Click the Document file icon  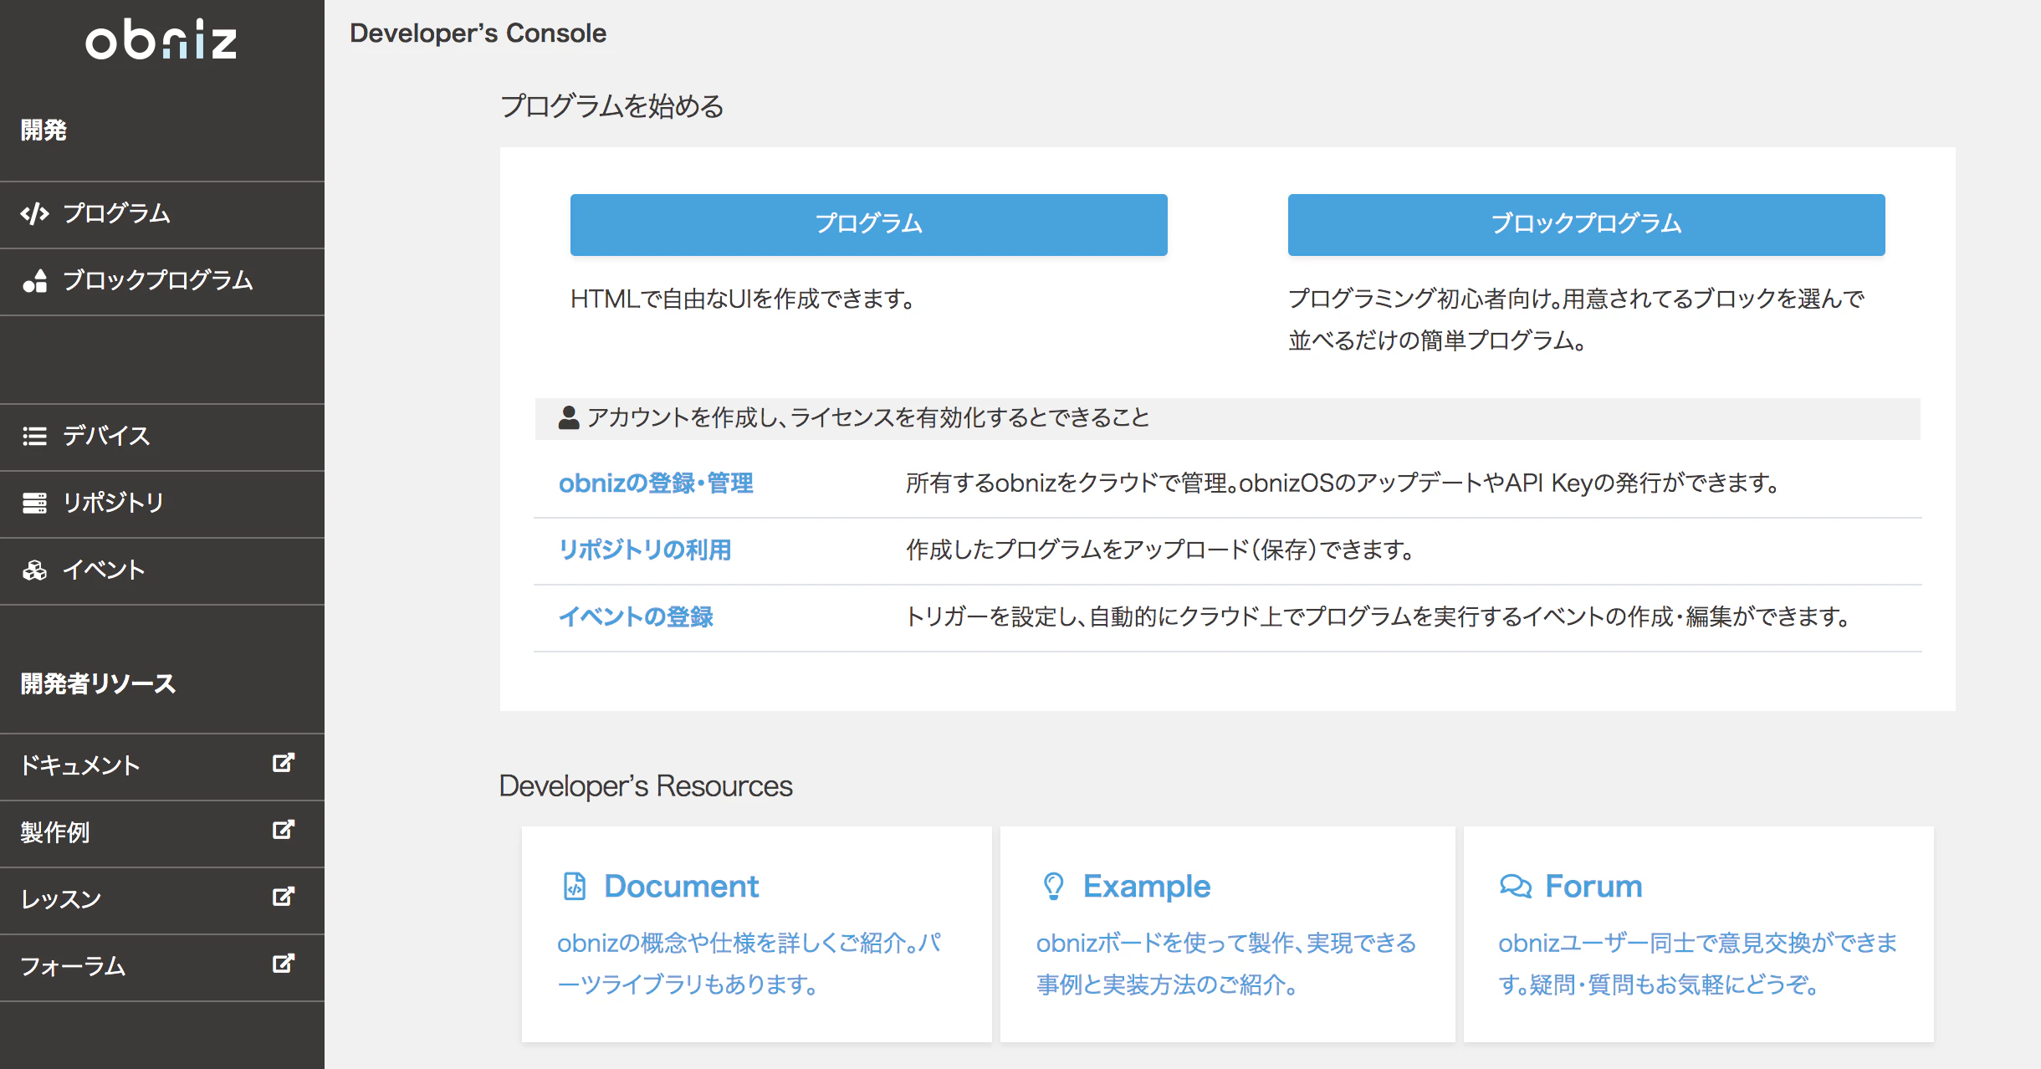pos(575,886)
